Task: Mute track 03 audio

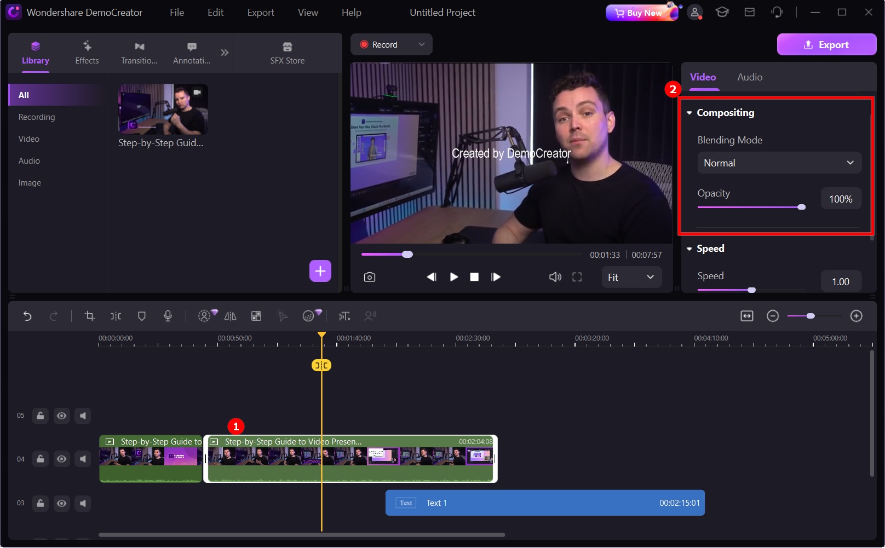Action: (83, 503)
